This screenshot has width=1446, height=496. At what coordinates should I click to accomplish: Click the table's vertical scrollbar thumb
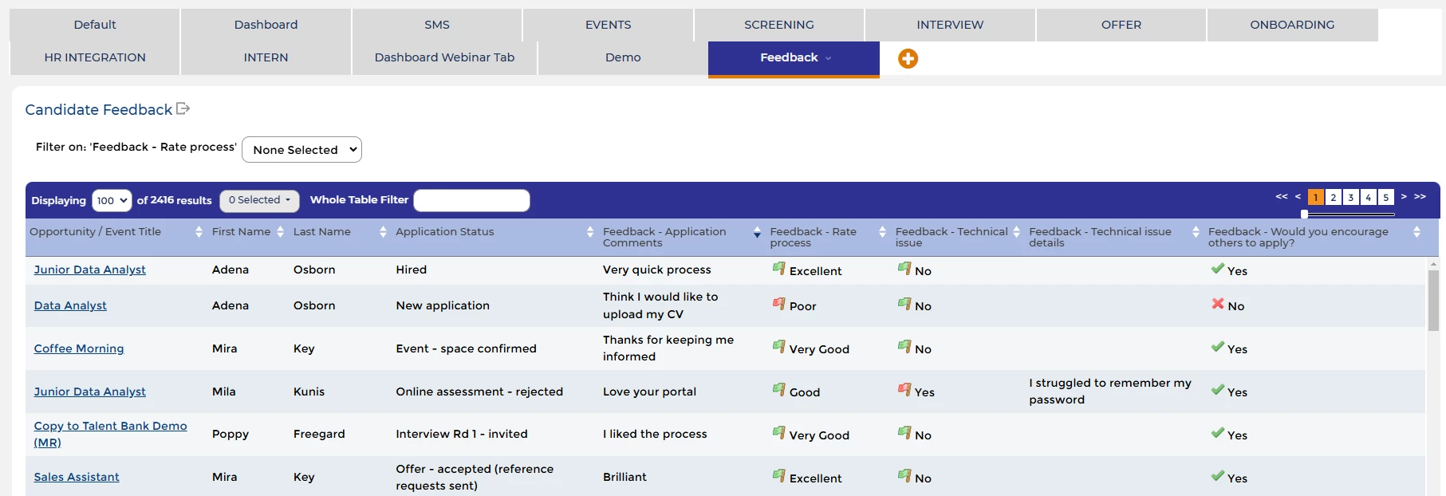click(x=1433, y=301)
